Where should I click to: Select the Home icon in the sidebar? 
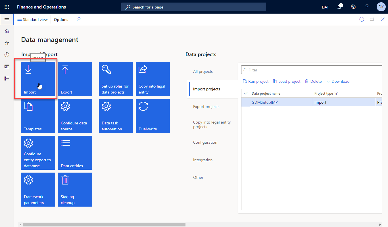click(7, 31)
